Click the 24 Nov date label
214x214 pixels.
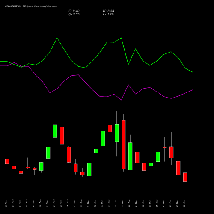pos(54,204)
